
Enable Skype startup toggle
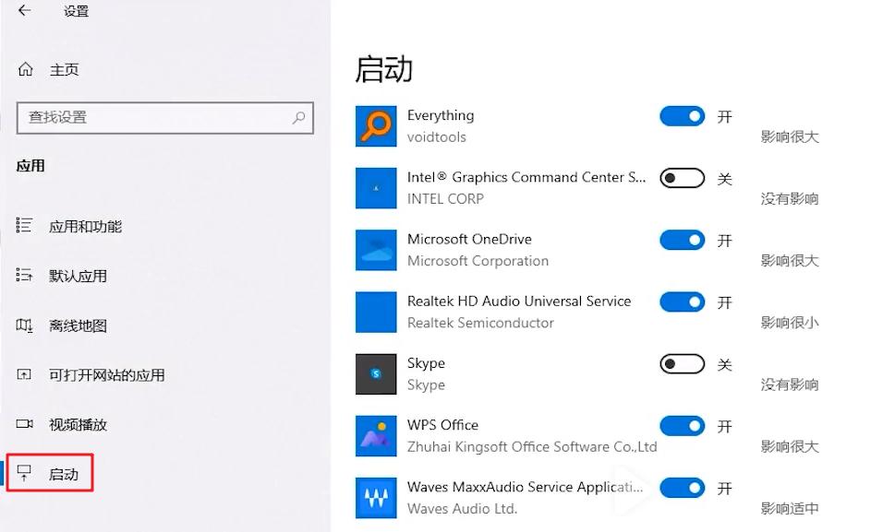682,364
